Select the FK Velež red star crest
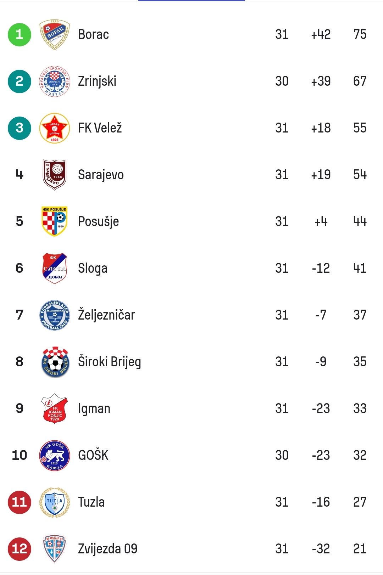 pos(55,128)
